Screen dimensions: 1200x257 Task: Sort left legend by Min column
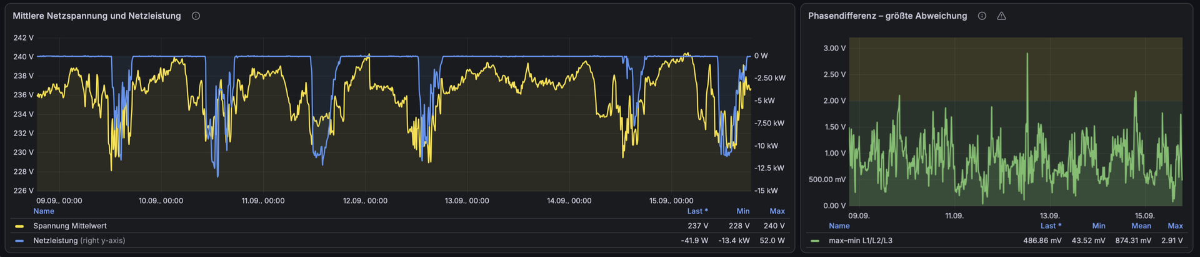742,211
